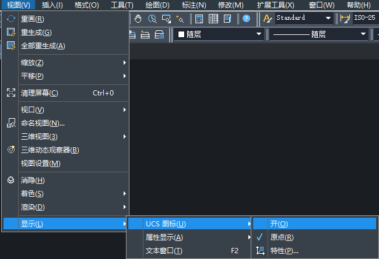
Task: Click the zoom window tool icon
Action: (x=166, y=19)
